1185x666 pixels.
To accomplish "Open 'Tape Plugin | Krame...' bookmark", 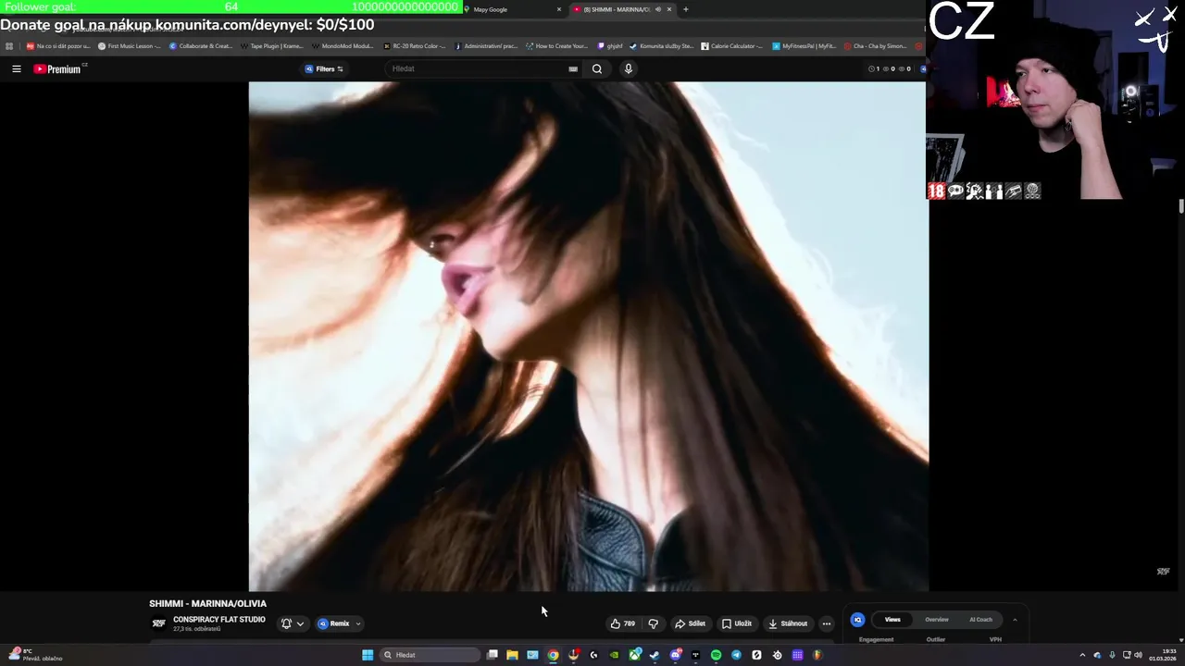I will (x=271, y=45).
